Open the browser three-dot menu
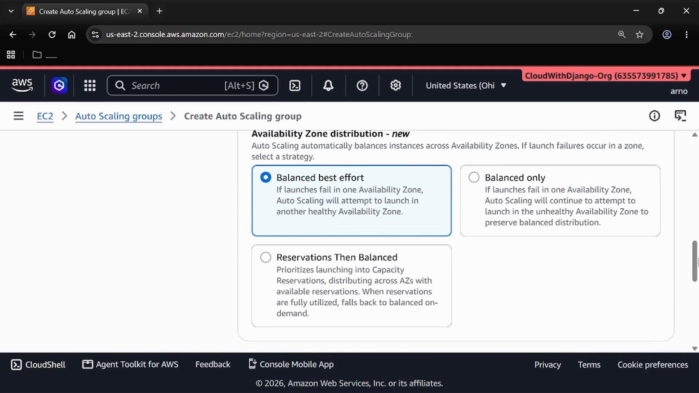This screenshot has height=393, width=699. click(x=687, y=35)
